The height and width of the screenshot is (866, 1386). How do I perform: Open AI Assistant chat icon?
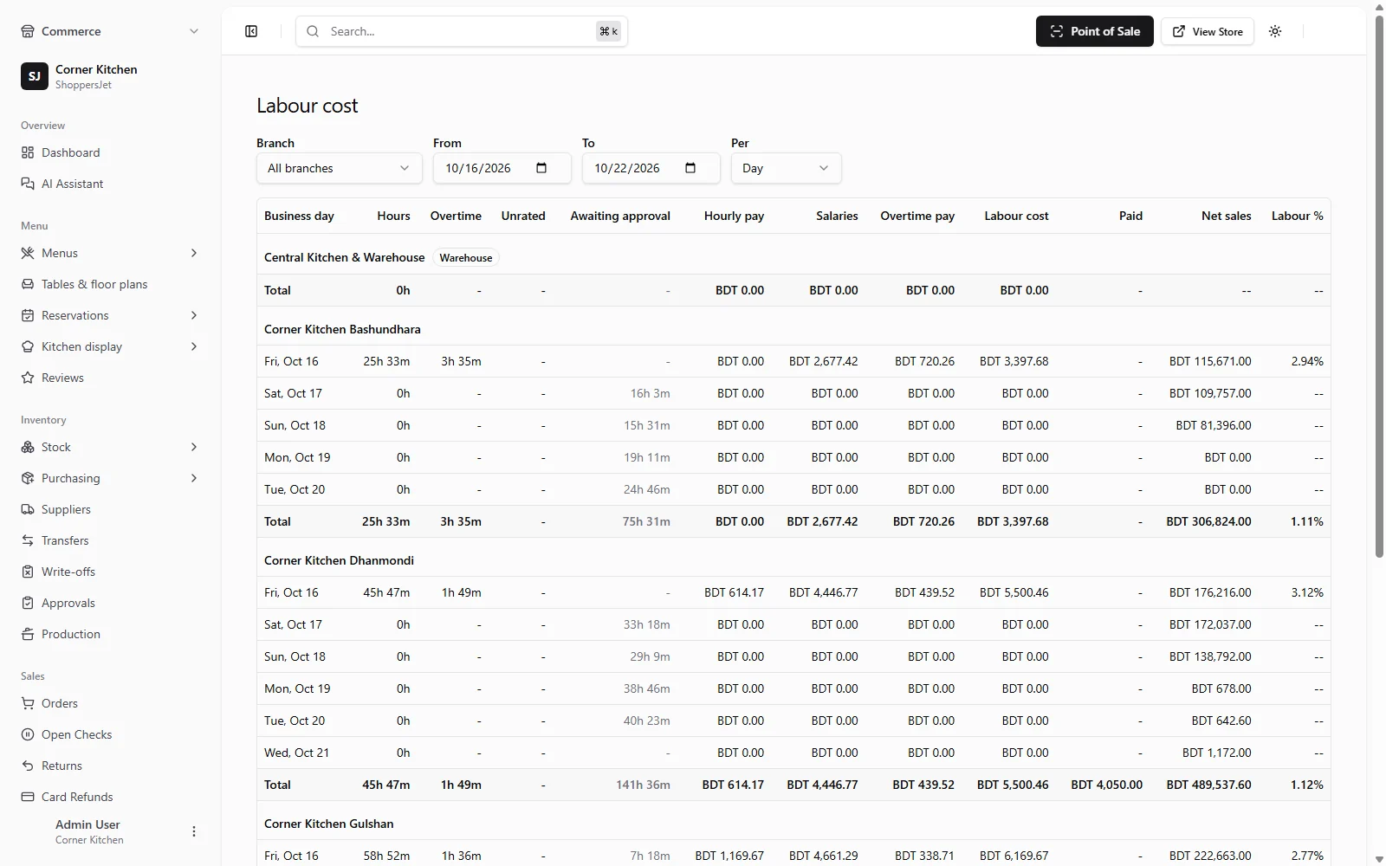[x=28, y=184]
